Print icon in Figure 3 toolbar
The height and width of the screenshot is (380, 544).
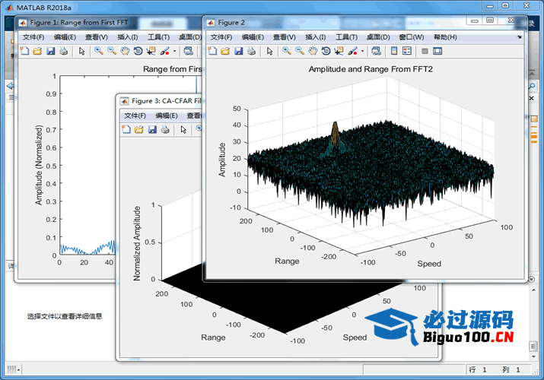click(165, 129)
